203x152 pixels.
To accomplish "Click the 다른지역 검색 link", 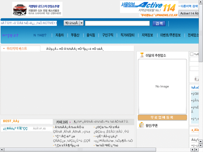I will point(189,6).
